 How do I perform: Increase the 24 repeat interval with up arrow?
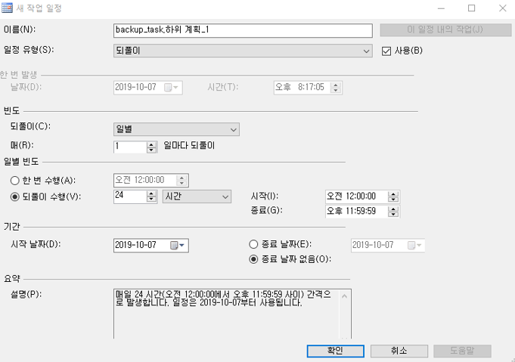[x=151, y=193]
